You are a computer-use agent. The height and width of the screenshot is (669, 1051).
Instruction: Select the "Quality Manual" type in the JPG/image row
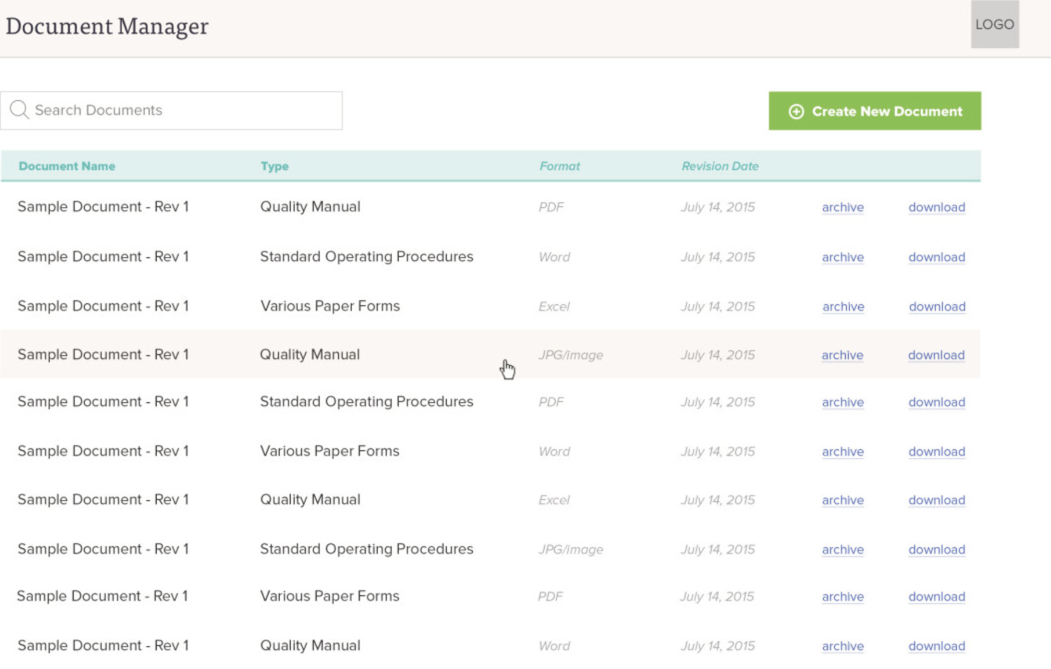(310, 355)
